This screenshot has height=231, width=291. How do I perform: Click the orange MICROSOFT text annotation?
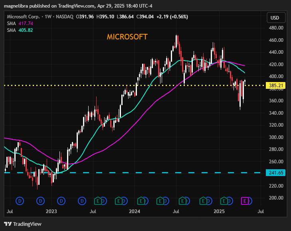click(x=127, y=37)
